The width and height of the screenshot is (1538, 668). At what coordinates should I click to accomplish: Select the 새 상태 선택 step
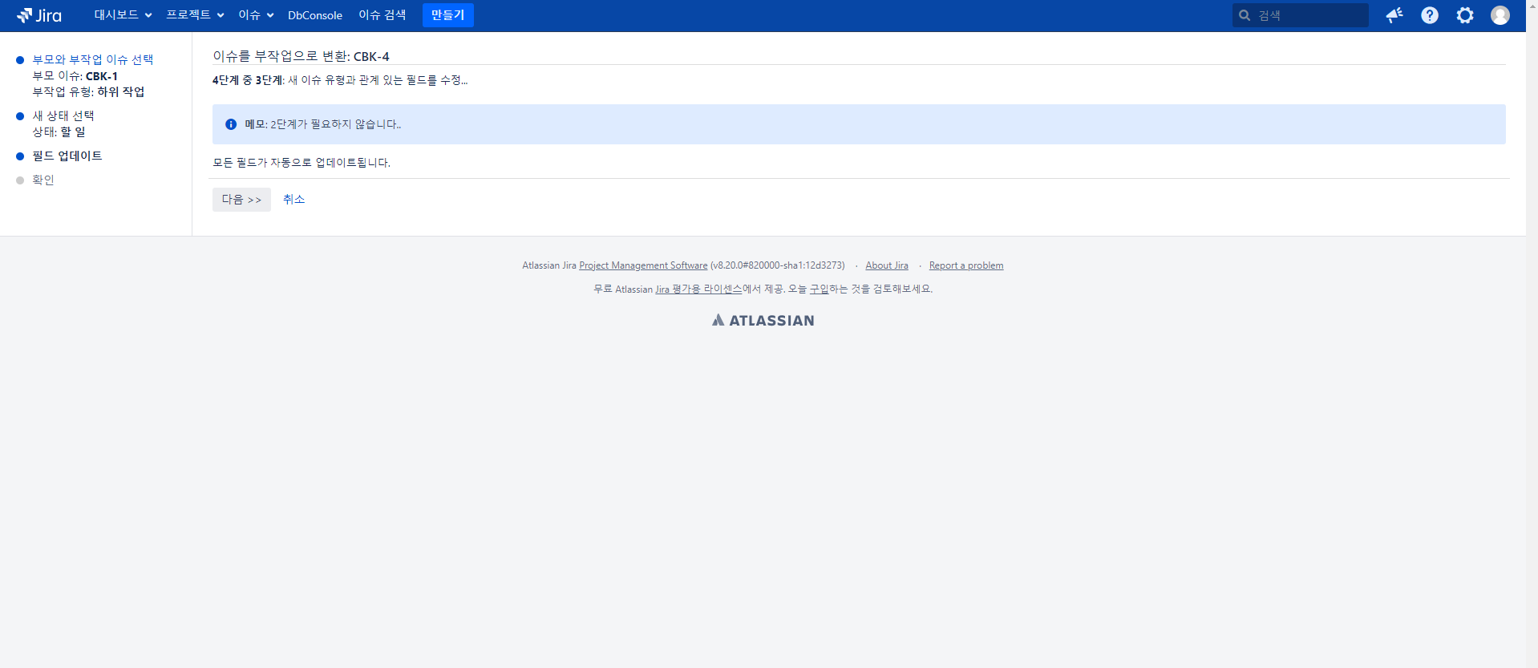[63, 116]
